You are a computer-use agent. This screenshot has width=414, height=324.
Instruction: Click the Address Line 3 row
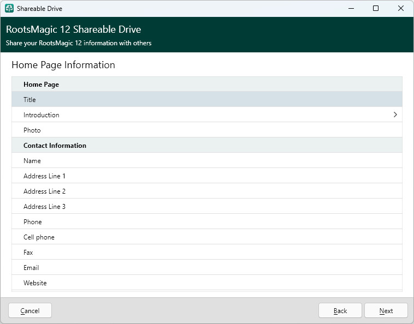207,206
